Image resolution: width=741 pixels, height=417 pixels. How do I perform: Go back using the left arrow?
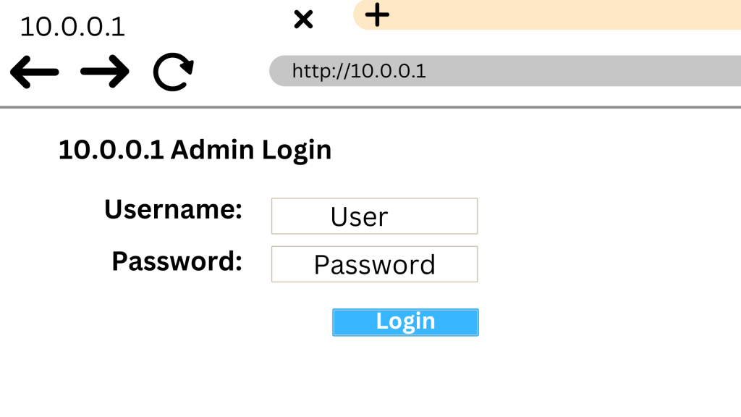tap(34, 72)
